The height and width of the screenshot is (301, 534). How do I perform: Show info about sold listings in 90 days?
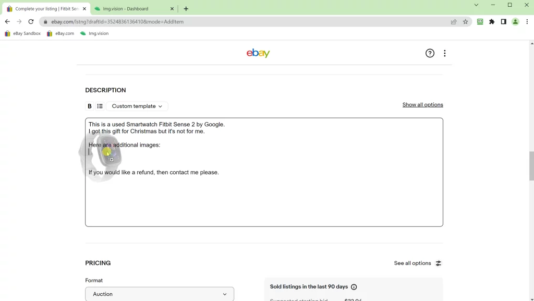(x=354, y=287)
